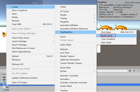
Task: Create a Custom Render Texture
Action: 76,63
